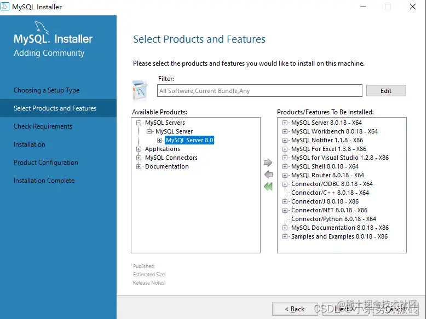Select MySQL Shell 8.0.18 - X64 label
427x319 pixels.
[x=325, y=166]
